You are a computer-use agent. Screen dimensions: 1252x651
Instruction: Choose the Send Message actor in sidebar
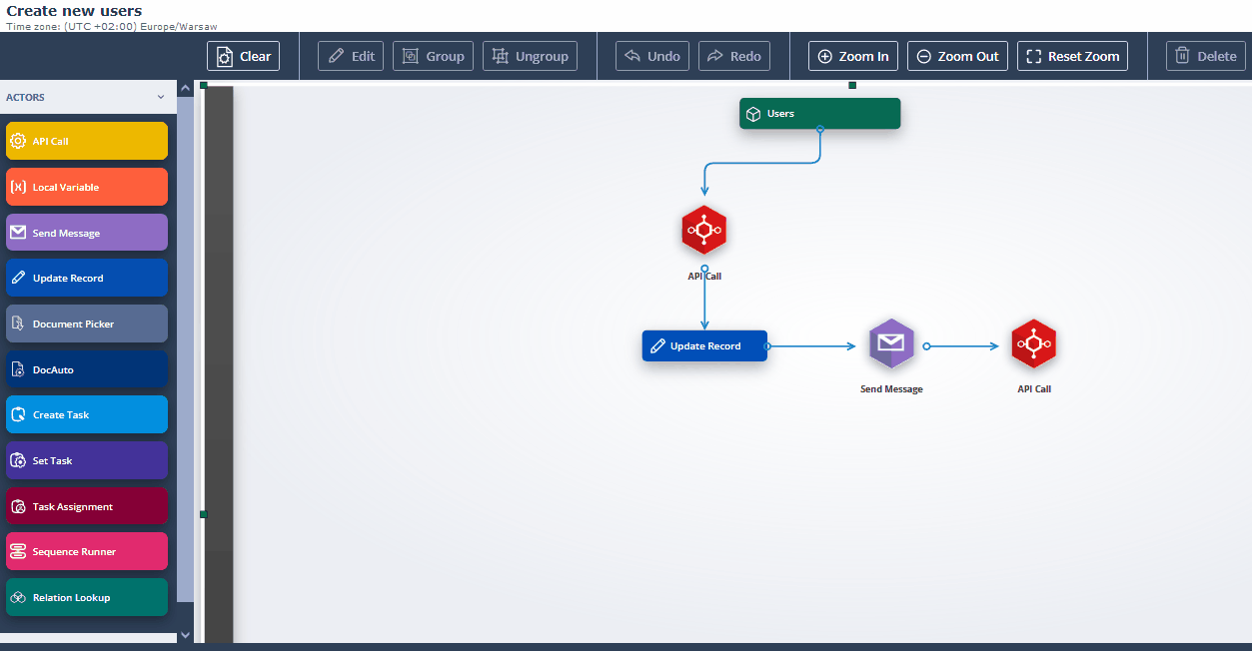point(87,233)
